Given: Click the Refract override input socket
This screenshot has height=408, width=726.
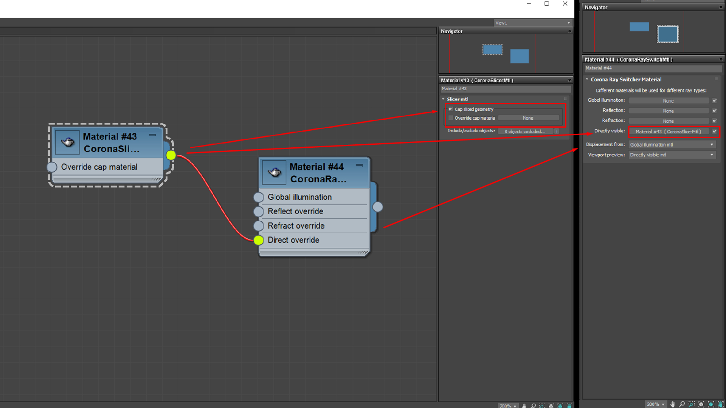Looking at the screenshot, I should (259, 226).
